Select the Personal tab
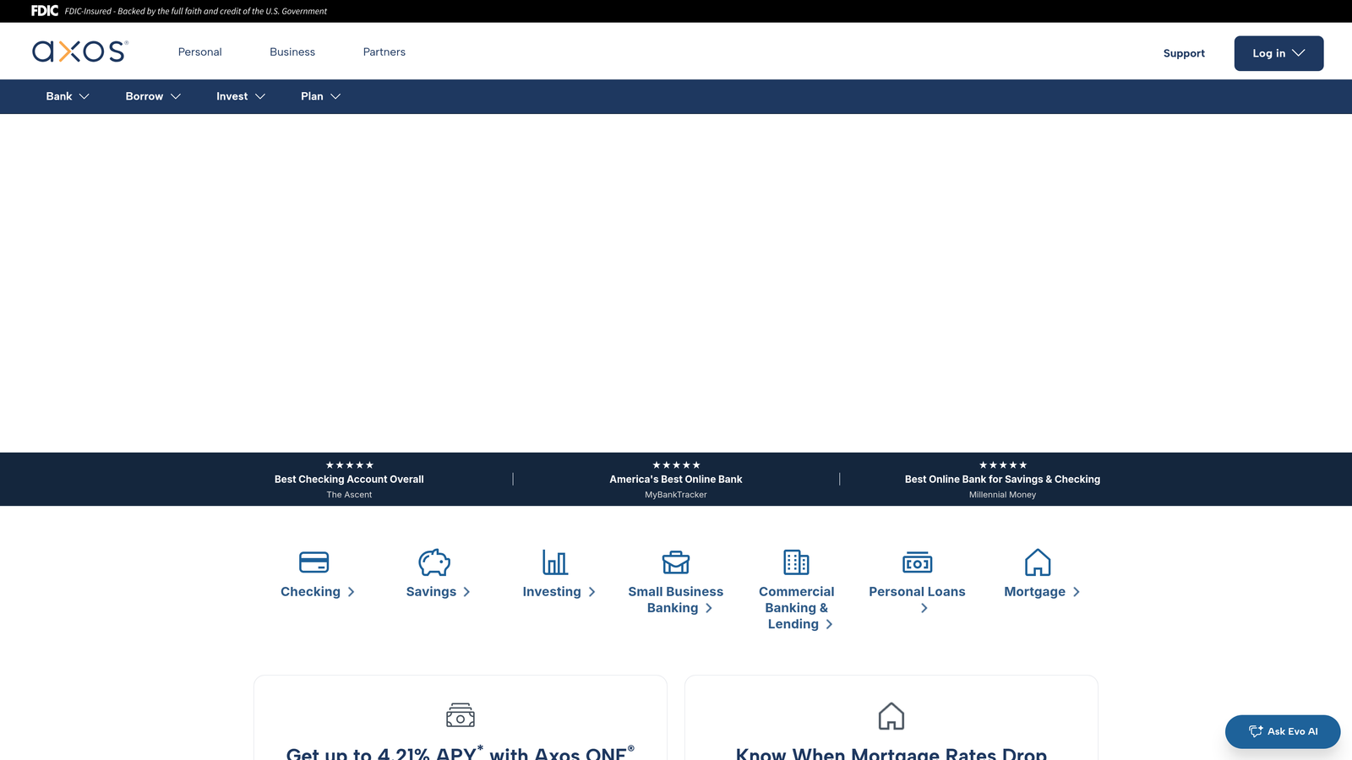 pyautogui.click(x=200, y=52)
